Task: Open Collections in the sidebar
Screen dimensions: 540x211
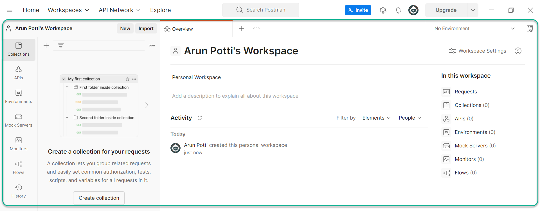Action: coord(19,50)
